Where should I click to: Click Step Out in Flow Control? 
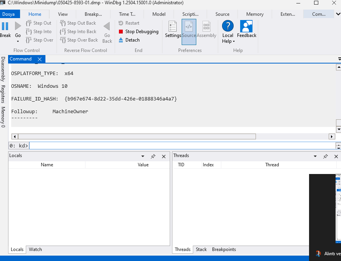click(38, 23)
